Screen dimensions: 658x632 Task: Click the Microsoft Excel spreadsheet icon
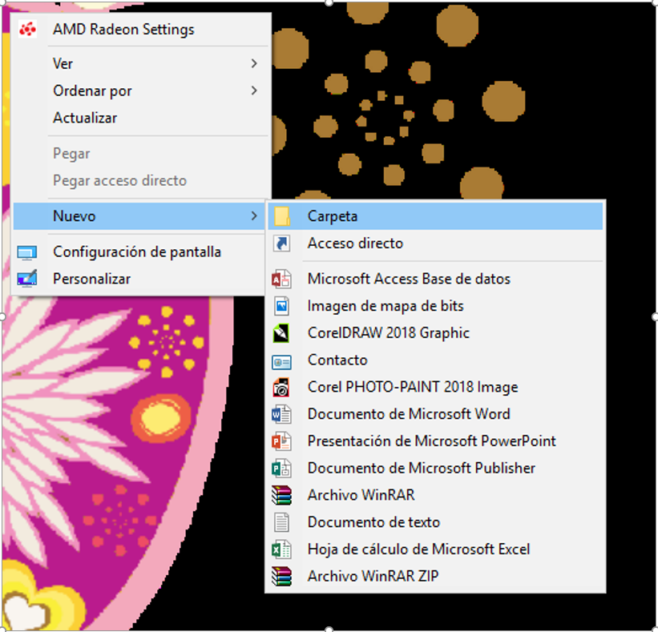pos(281,549)
